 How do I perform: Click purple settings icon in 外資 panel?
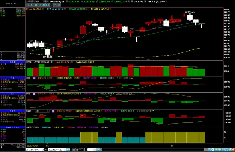(34, 78)
